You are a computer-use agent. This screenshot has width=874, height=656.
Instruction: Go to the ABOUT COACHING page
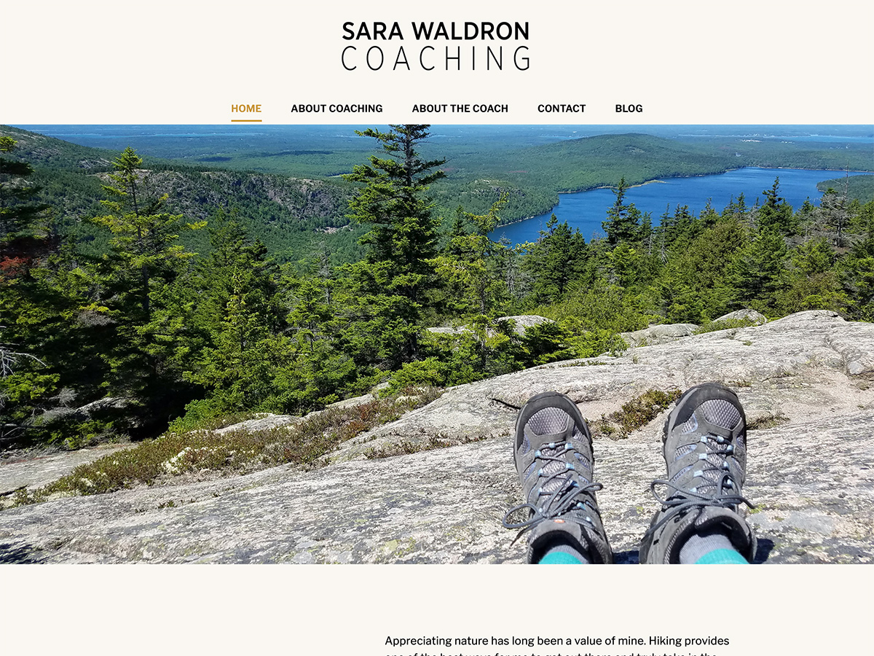[x=336, y=109]
